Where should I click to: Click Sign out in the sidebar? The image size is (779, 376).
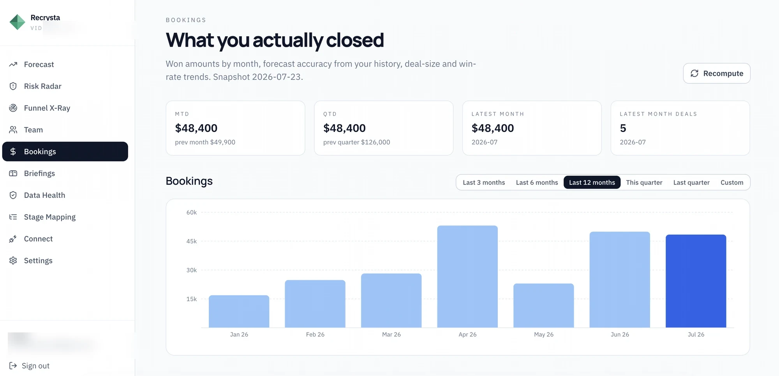(x=30, y=365)
